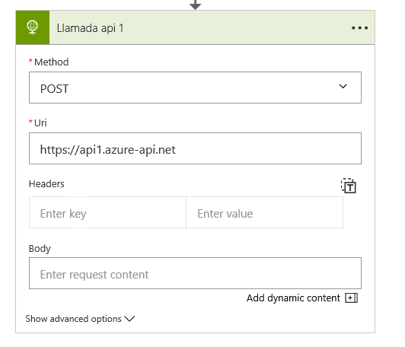Viewport: 405px width, 347px height.
Task: Click the Enter key header field
Action: [107, 212]
